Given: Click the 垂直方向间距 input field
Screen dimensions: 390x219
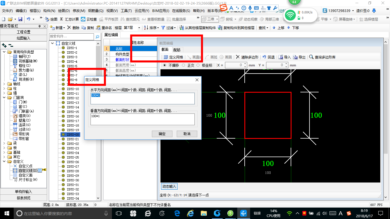Looking at the screenshot, I should coord(142,119).
